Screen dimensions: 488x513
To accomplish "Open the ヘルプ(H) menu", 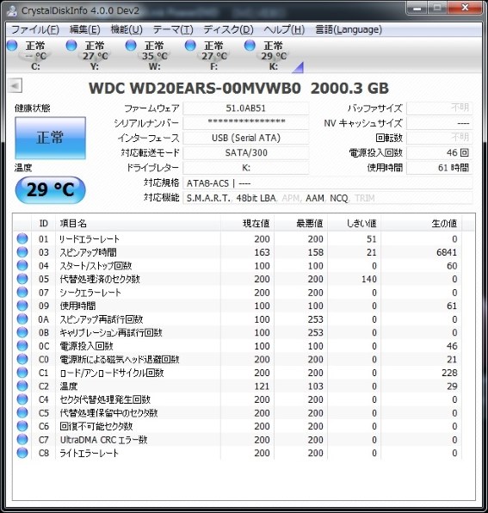I will 284,30.
